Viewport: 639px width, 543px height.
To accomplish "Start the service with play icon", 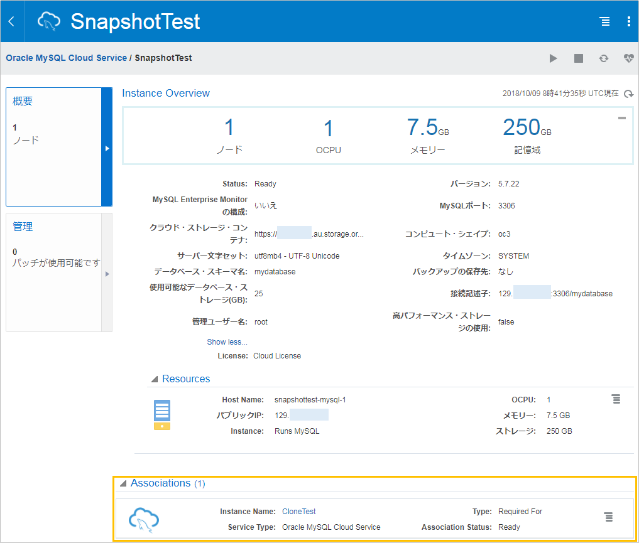I will (x=553, y=58).
